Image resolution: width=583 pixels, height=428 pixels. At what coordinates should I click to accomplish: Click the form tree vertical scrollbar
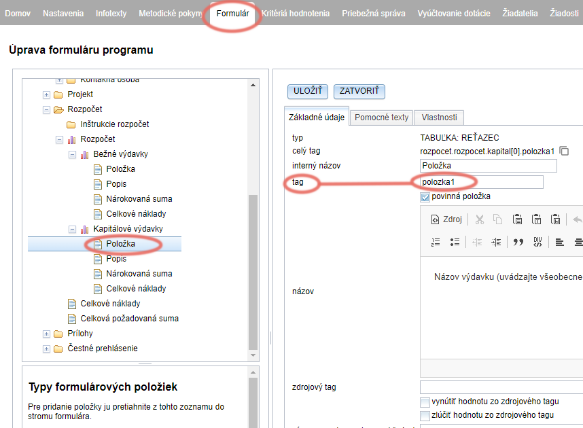pyautogui.click(x=253, y=272)
